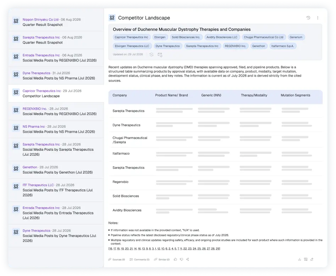Image resolution: width=336 pixels, height=276 pixels.
Task: Select the Dyne Therapeutics tag chip
Action: (167, 46)
